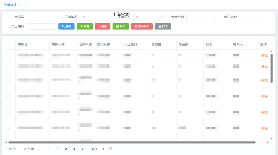Viewport: 278px width, 155px height.
Task: Go to previous page using left chevron
Action: pos(49,149)
